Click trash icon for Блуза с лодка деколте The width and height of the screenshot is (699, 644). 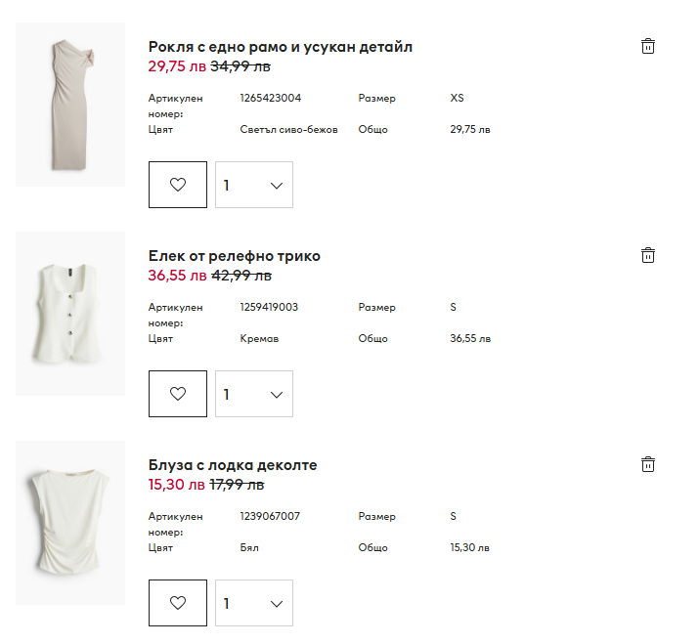click(x=647, y=464)
